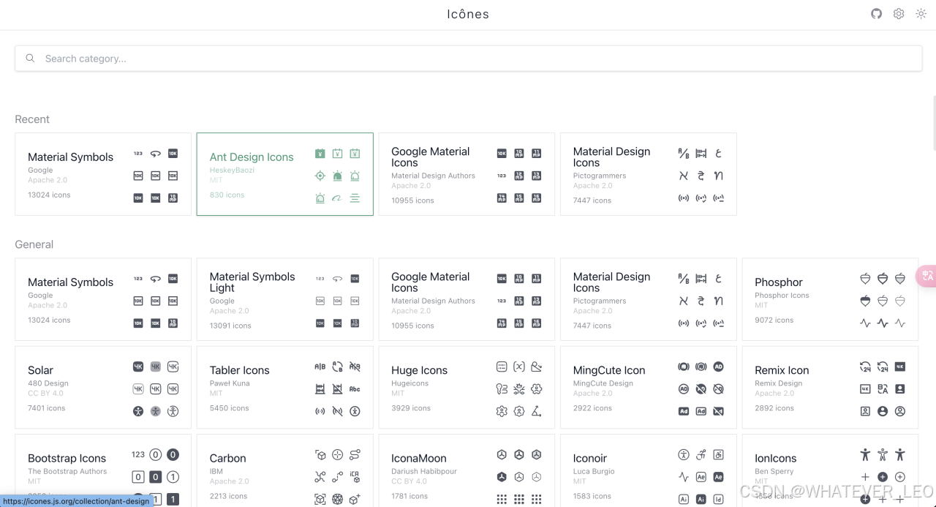Open the Bootstrap Icons collection

click(103, 470)
